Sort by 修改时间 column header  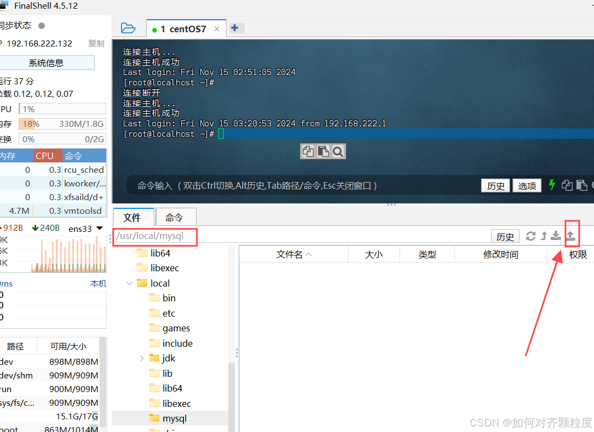[500, 254]
